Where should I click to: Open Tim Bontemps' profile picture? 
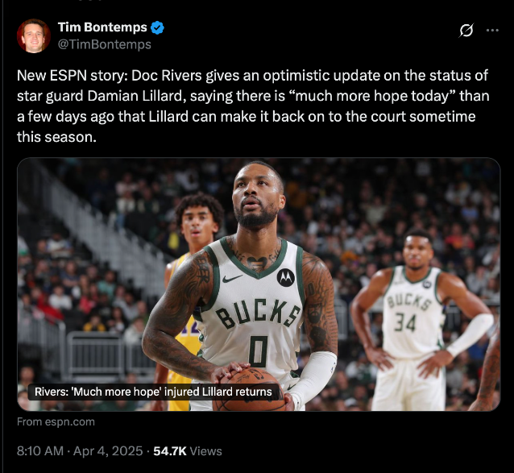(34, 36)
